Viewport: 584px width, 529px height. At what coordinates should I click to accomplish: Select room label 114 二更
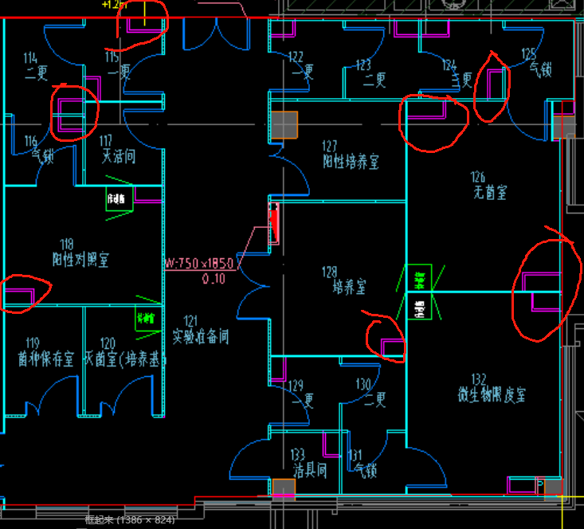click(36, 66)
